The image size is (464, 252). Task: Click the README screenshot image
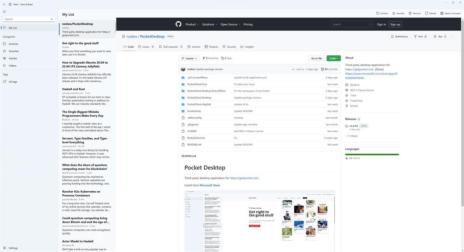259,221
